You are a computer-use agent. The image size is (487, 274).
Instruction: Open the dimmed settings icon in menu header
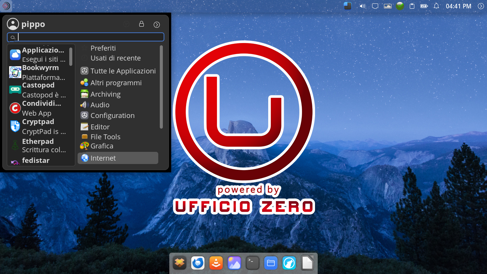126,24
